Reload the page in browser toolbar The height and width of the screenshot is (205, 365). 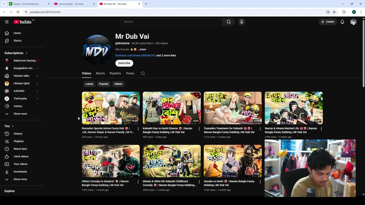pos(18,12)
